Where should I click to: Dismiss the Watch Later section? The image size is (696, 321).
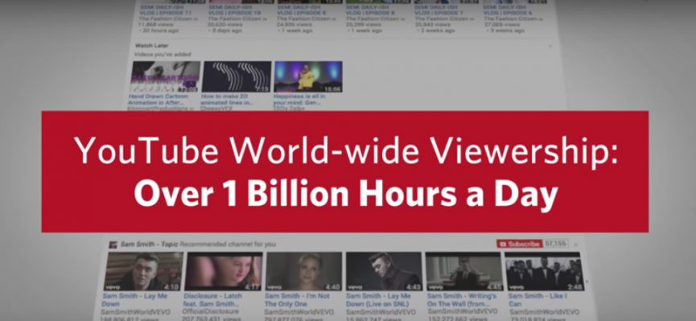tap(550, 46)
